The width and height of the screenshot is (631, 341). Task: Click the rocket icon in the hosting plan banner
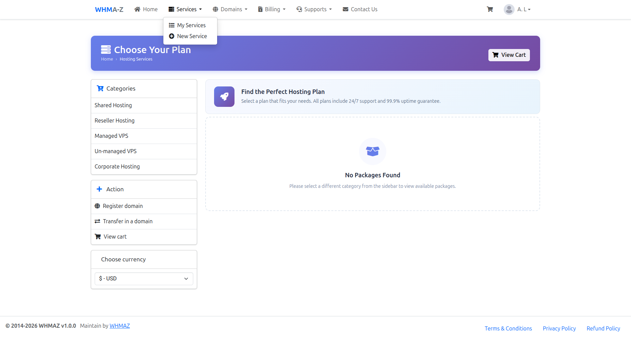point(224,97)
